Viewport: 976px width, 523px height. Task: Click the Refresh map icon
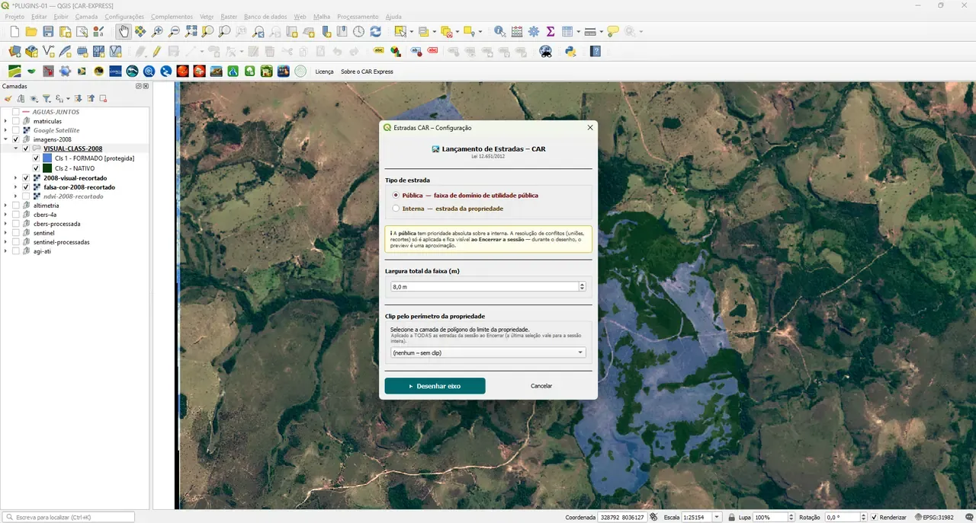tap(375, 31)
